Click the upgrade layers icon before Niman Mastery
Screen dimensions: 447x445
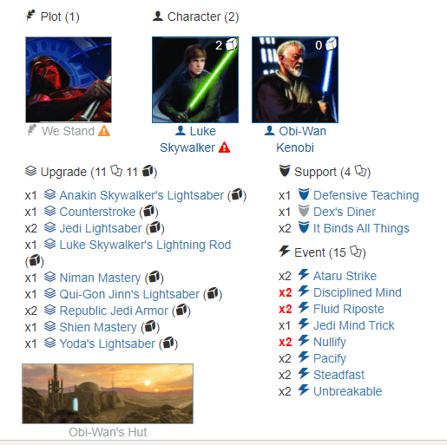[x=50, y=277]
